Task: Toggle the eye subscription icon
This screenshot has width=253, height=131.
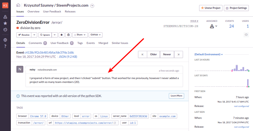Action: tap(246, 35)
